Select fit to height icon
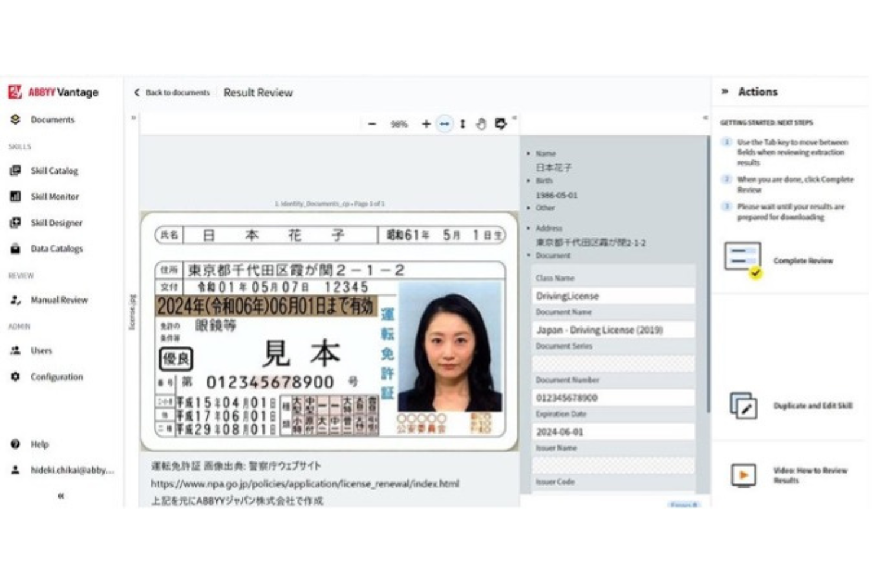 [463, 124]
